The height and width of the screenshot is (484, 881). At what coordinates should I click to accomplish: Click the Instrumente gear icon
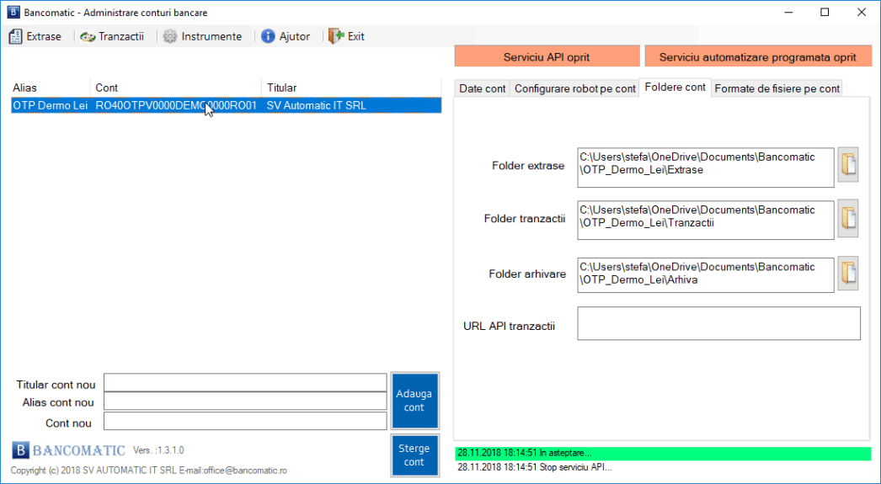tap(169, 36)
